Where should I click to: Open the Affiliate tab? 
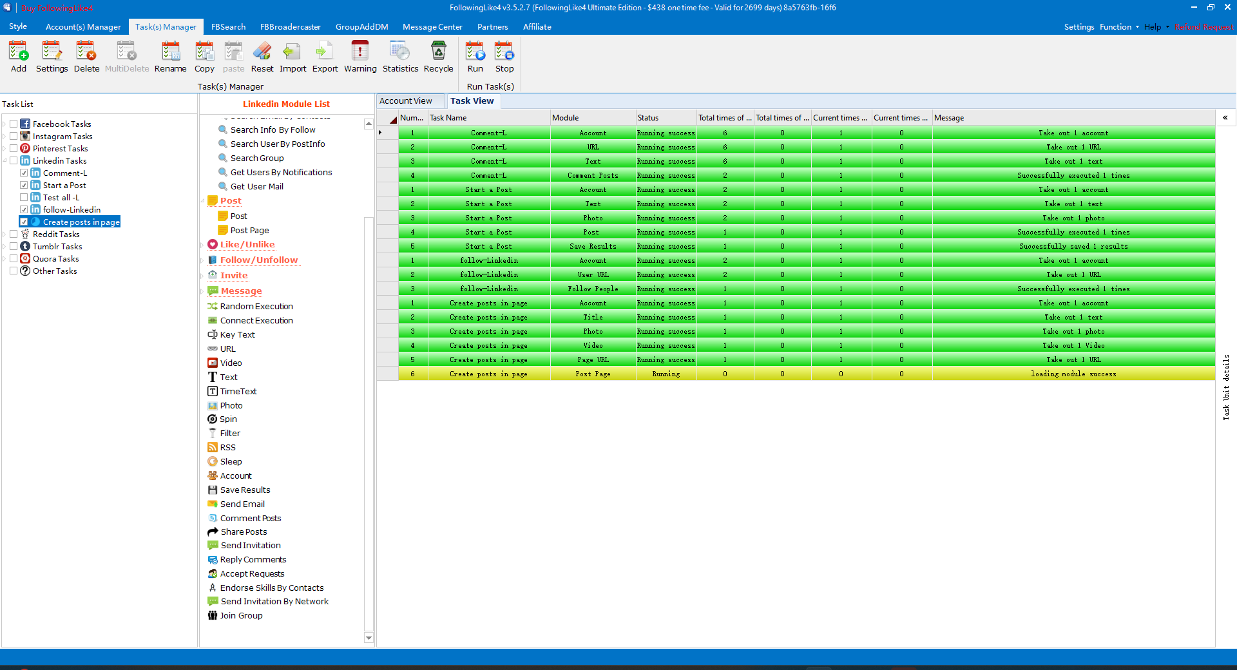coord(537,26)
